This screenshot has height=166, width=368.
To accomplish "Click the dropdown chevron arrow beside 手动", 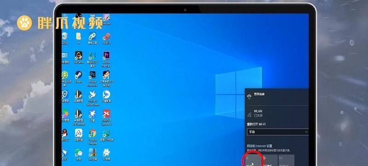I will click(306, 132).
